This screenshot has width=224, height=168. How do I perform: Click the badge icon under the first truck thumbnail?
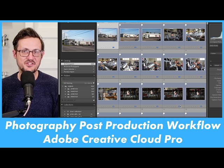[x=113, y=47]
